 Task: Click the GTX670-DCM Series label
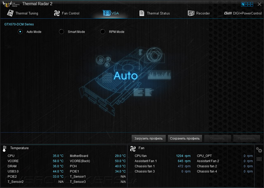[19, 24]
